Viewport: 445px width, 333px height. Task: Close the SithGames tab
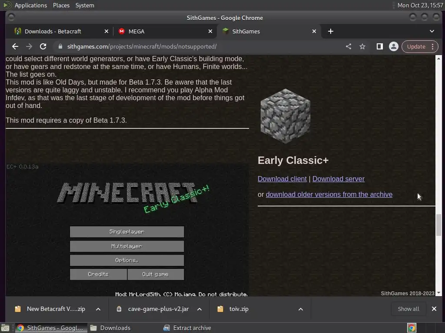tap(314, 31)
